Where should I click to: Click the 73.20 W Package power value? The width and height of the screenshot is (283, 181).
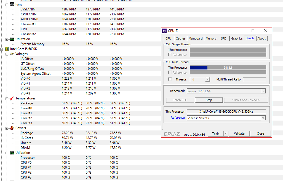pos(68,133)
